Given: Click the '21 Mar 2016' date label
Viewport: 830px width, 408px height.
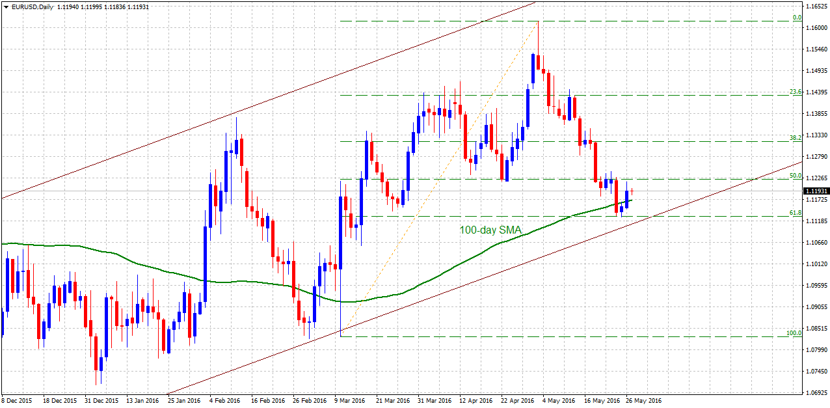Looking at the screenshot, I should point(393,401).
